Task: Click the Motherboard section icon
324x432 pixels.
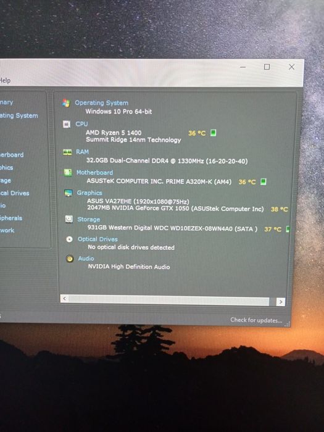Action: point(68,173)
